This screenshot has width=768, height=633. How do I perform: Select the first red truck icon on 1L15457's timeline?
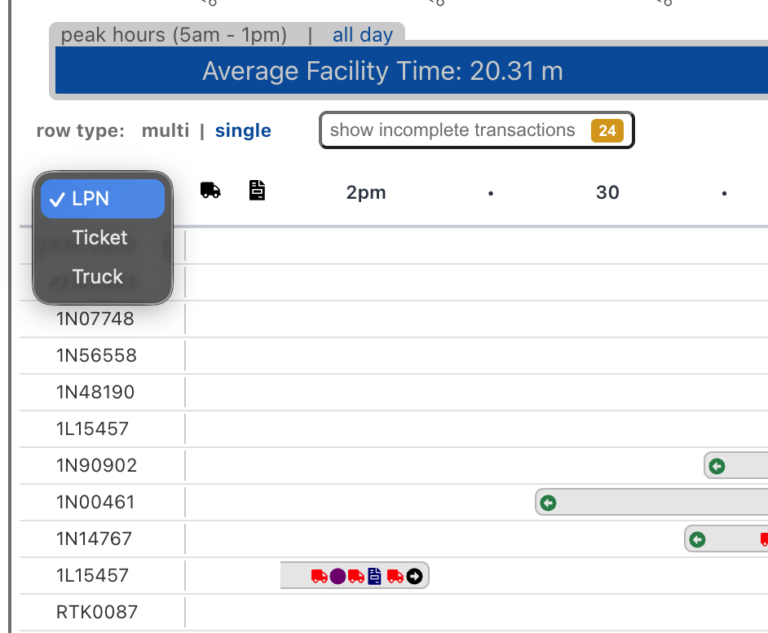click(319, 575)
